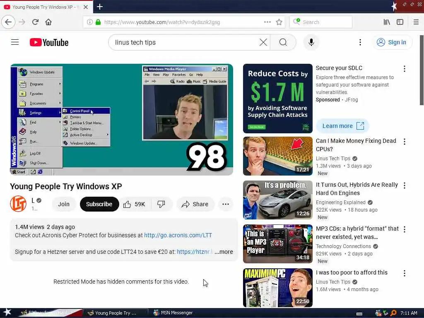Viewport: 424px width, 318px height.
Task: Open the htznr link in description
Action: pyautogui.click(x=194, y=252)
